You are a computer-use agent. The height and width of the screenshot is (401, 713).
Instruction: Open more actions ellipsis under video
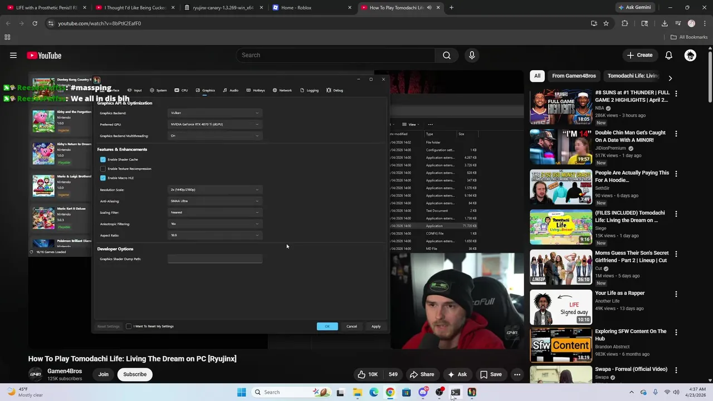517,374
